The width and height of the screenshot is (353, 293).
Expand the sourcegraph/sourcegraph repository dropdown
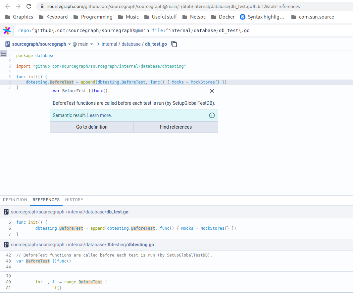(x=69, y=44)
